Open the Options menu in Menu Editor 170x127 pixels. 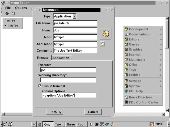(x=21, y=8)
